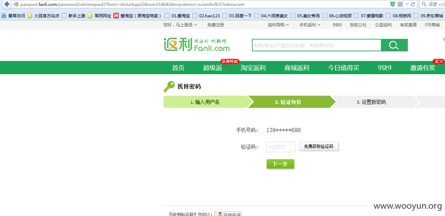445x216 pixels.
Task: Click step 3 设置新密码
Action: (x=372, y=102)
